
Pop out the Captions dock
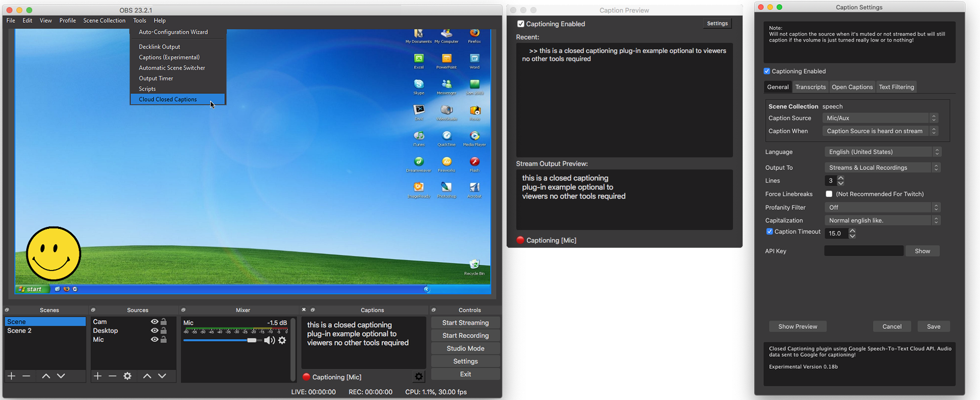[x=313, y=310]
